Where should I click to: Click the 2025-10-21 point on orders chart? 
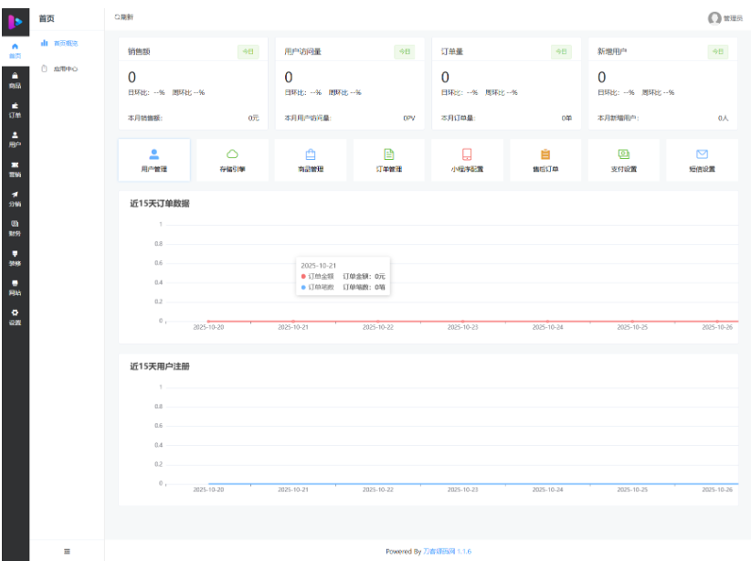[293, 321]
